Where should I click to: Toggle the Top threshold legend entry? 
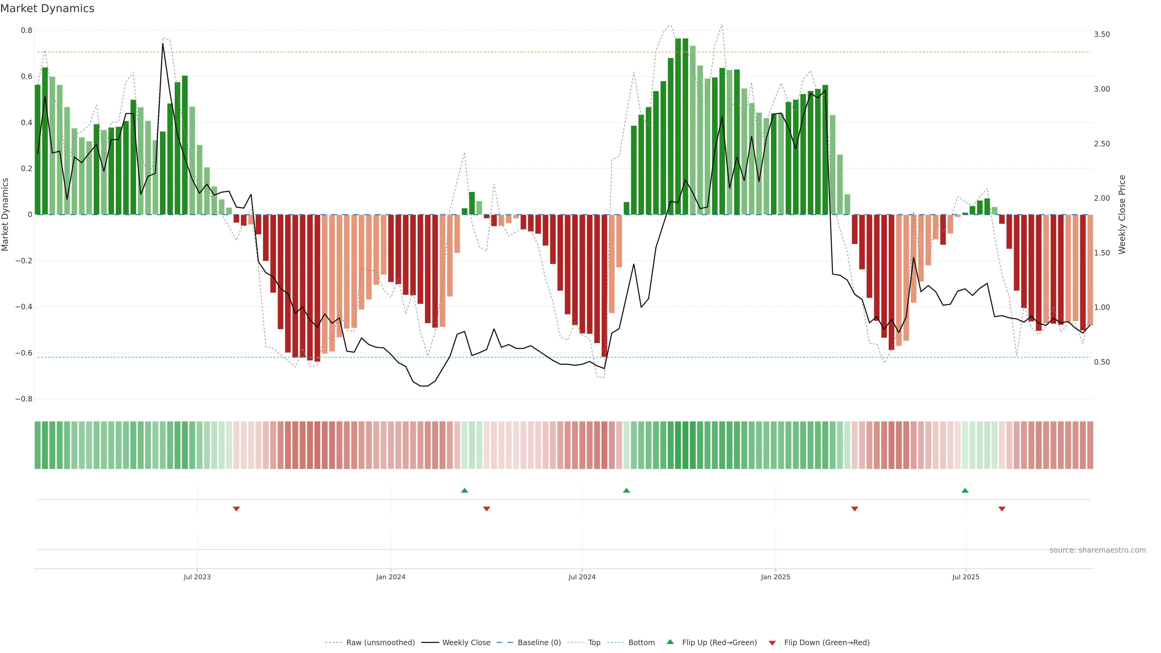(594, 643)
